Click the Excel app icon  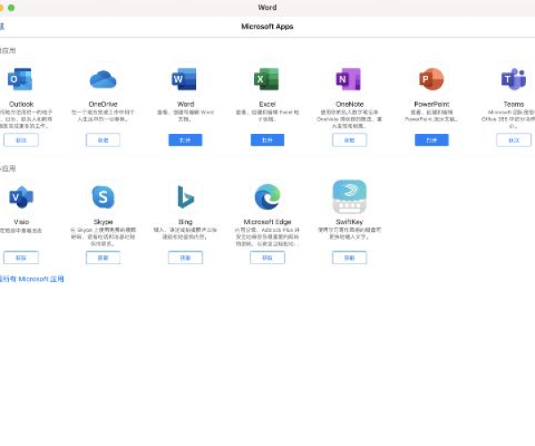267,78
